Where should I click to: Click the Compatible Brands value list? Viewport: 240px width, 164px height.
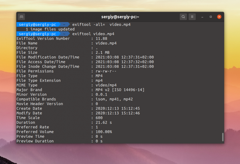tap(114, 99)
